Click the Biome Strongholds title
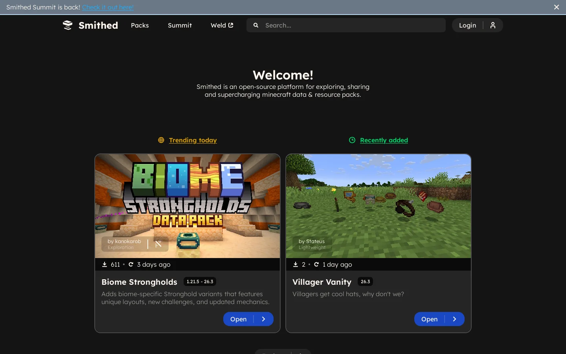 (139, 282)
